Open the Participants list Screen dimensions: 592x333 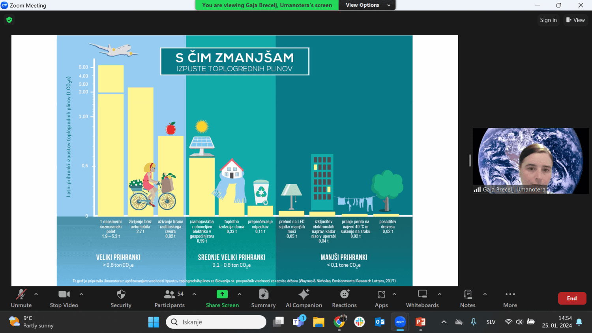pyautogui.click(x=169, y=298)
